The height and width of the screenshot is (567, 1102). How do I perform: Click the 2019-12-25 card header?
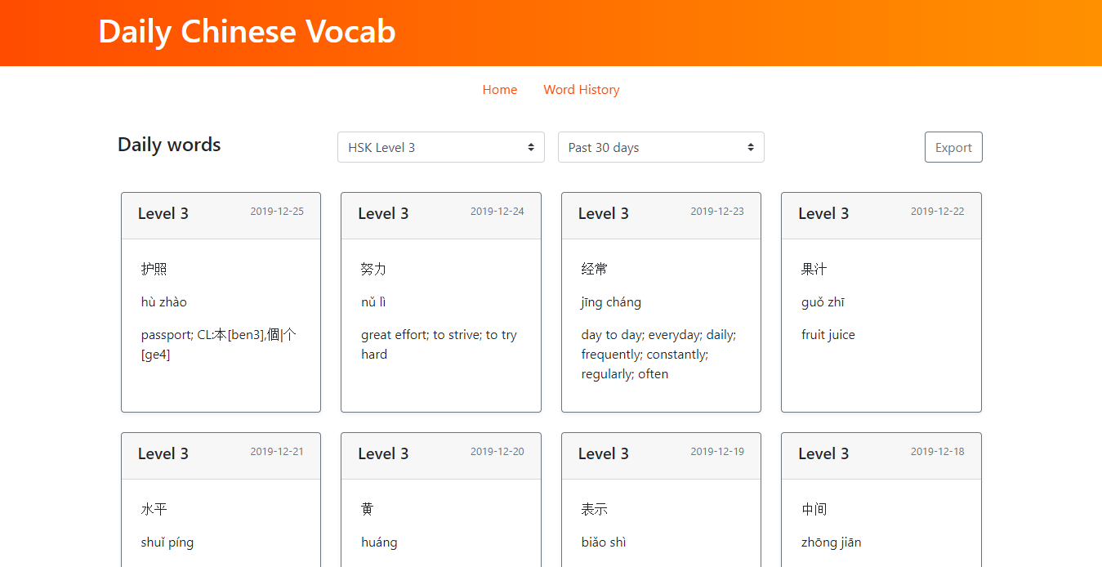click(221, 216)
